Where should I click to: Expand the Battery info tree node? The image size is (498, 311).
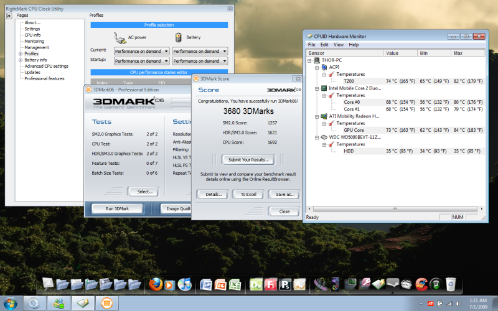(21, 60)
